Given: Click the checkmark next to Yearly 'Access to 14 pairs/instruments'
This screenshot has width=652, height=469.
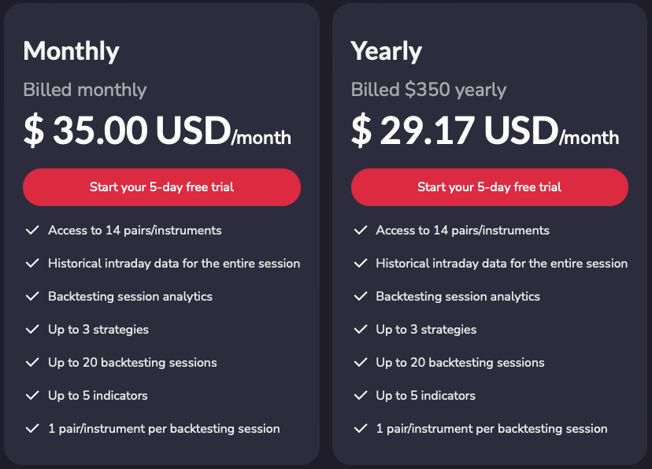Looking at the screenshot, I should click(360, 231).
